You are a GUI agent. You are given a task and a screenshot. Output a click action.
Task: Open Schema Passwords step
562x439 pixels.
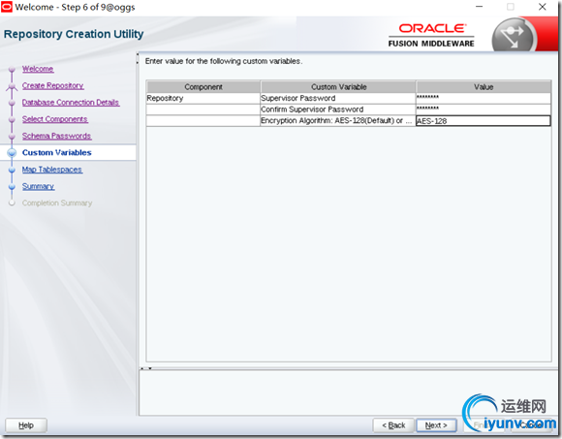click(x=56, y=136)
